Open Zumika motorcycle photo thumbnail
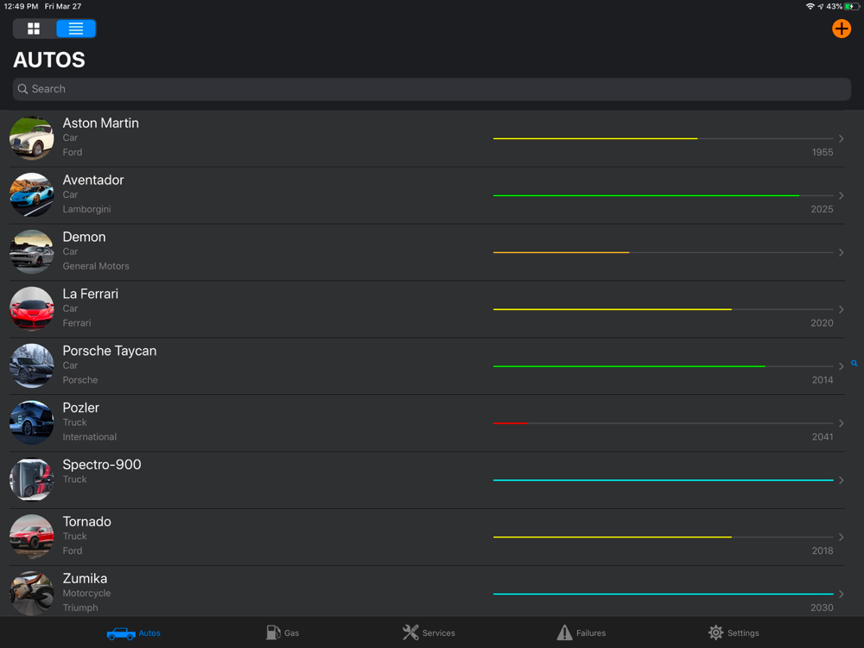Screen dimensions: 864x648 coord(31,594)
